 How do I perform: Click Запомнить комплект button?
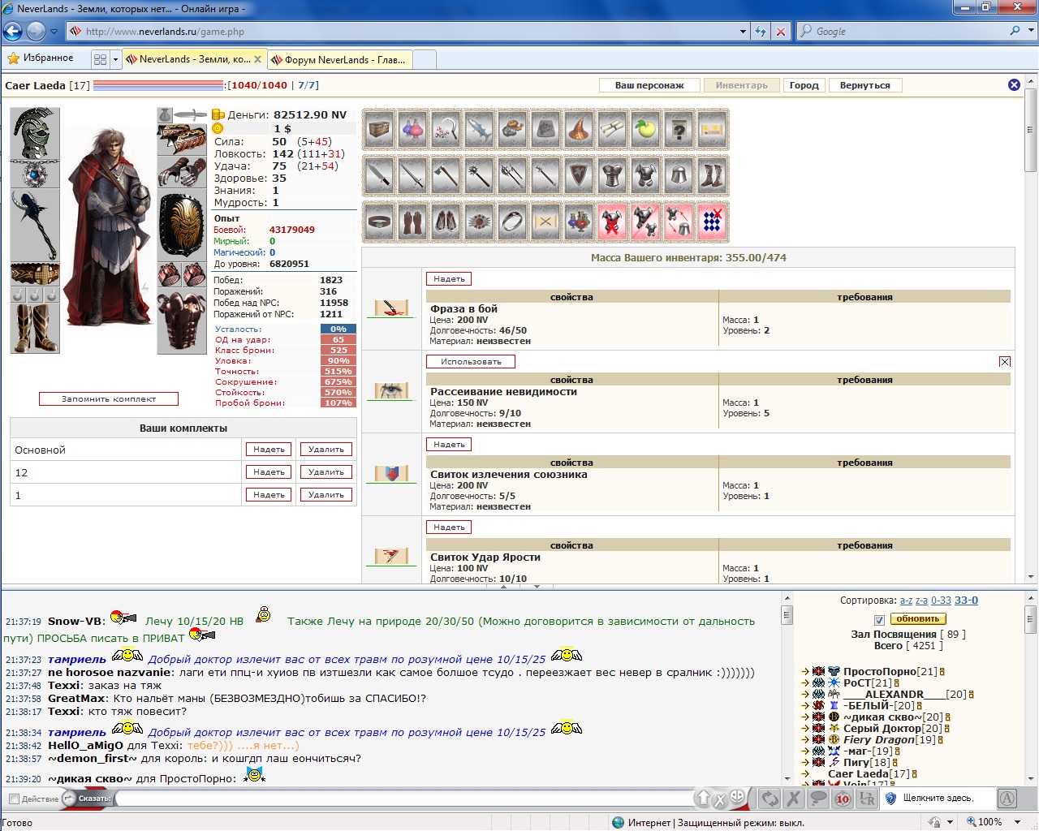click(109, 398)
